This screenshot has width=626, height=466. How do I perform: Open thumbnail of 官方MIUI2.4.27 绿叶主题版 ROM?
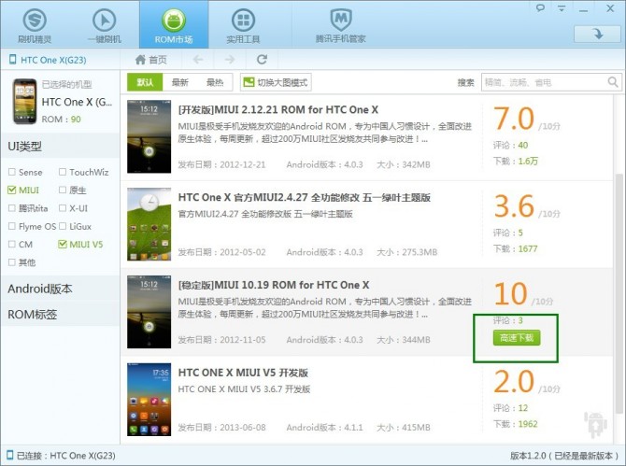coord(149,224)
